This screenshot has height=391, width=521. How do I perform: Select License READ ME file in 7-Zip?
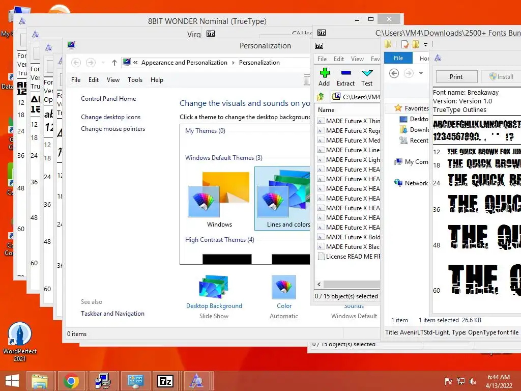(x=349, y=257)
